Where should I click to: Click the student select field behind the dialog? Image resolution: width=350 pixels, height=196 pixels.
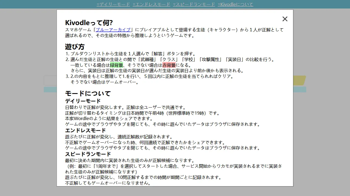click(50, 81)
